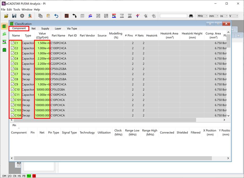Switch to the Via Type tab

click(x=72, y=28)
